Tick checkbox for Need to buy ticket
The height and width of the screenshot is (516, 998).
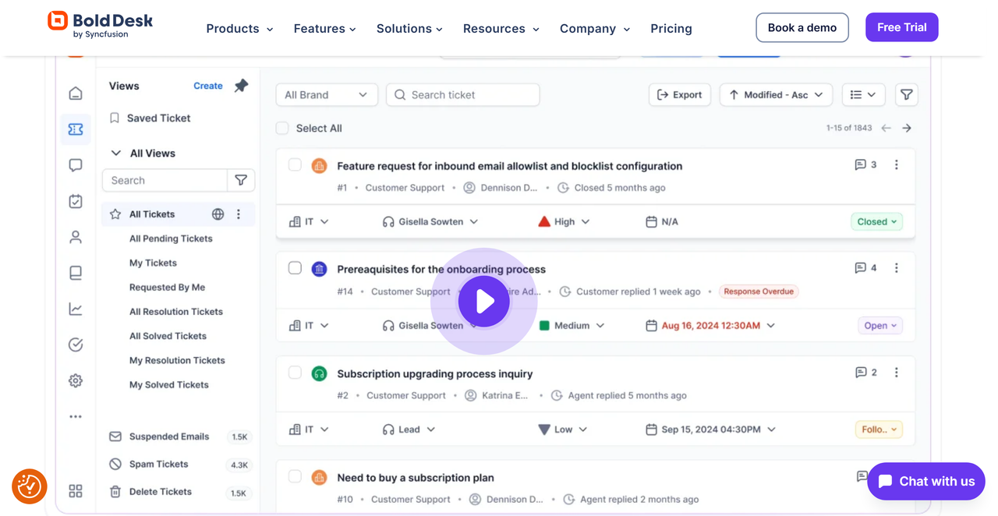click(295, 476)
